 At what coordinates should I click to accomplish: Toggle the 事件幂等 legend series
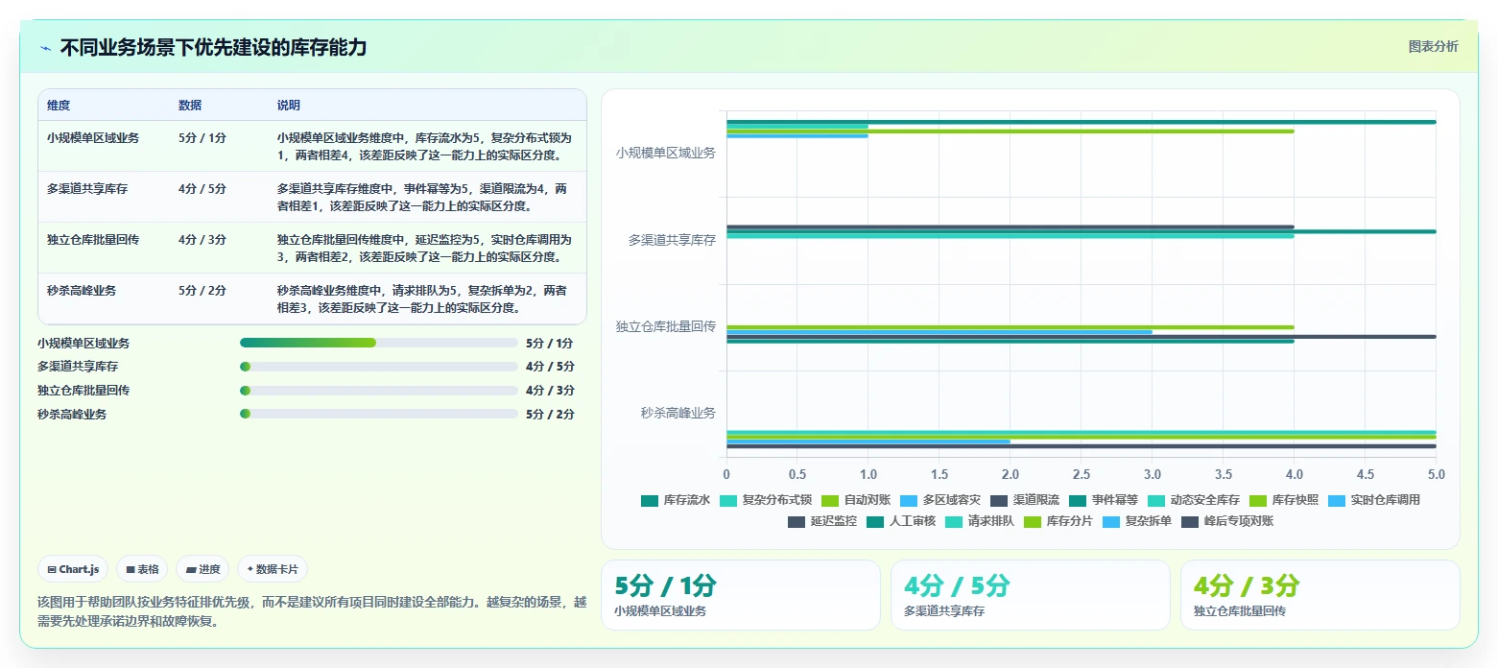point(1104,500)
